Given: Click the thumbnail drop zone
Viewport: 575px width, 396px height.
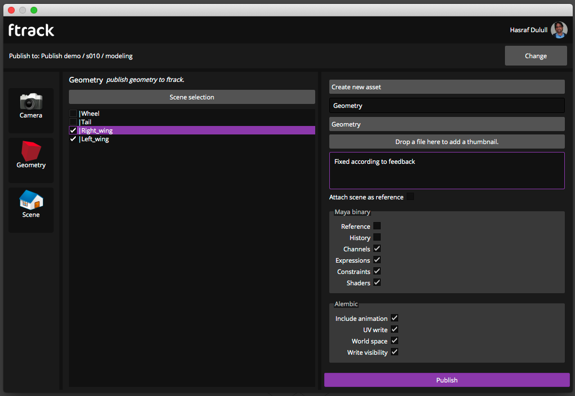Looking at the screenshot, I should tap(447, 142).
